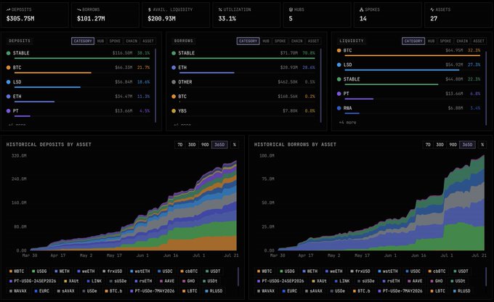Click the blue ETH progress bar in Borrows
Viewport: 494px width, 302px height.
(x=206, y=73)
